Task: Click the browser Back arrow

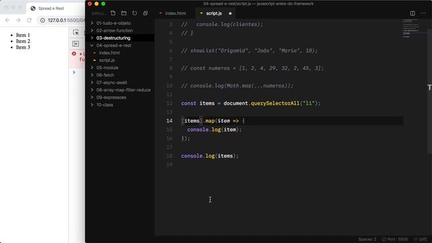Action: (7, 20)
